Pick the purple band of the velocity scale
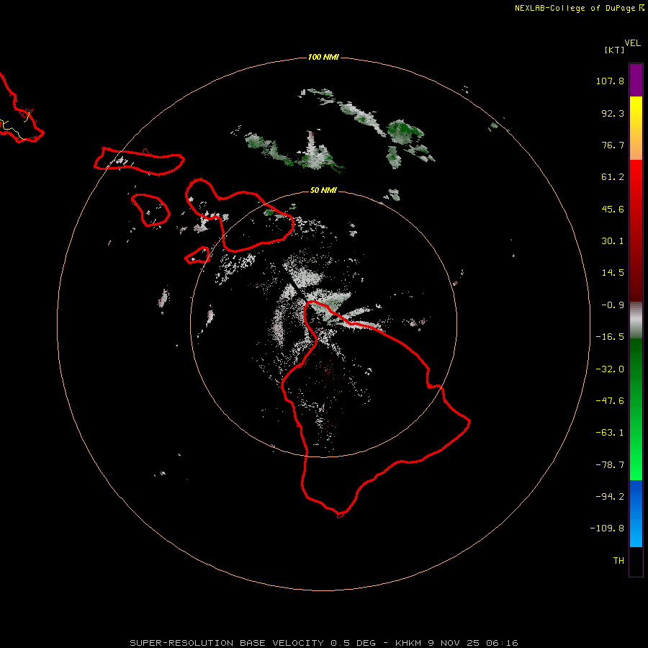The image size is (648, 648). click(636, 80)
